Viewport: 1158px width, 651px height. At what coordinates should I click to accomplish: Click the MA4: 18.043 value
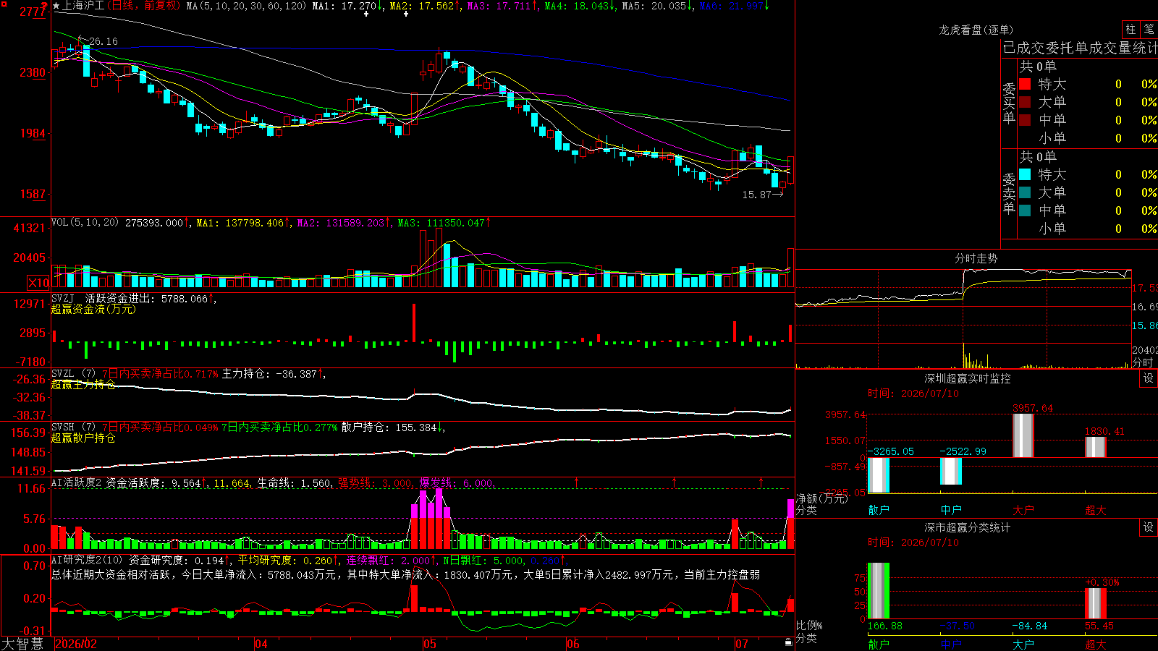click(579, 6)
